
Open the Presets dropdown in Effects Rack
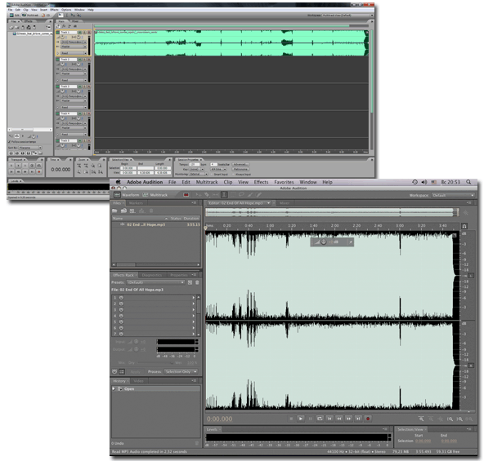click(156, 282)
